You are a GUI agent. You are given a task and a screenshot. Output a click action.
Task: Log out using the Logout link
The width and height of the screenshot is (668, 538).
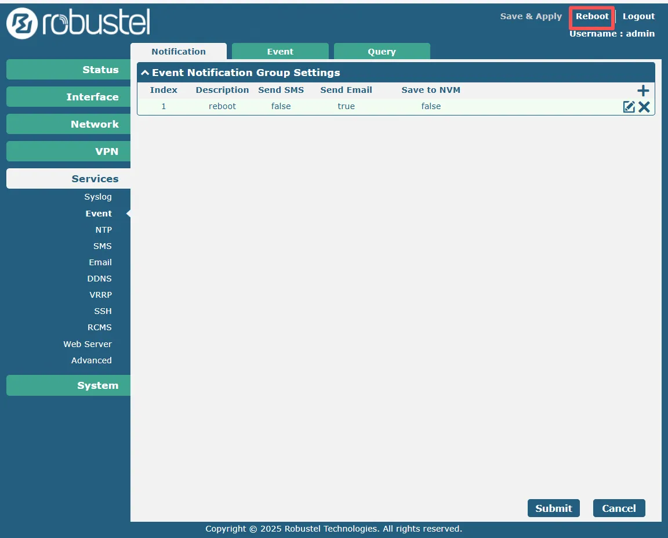click(x=638, y=16)
